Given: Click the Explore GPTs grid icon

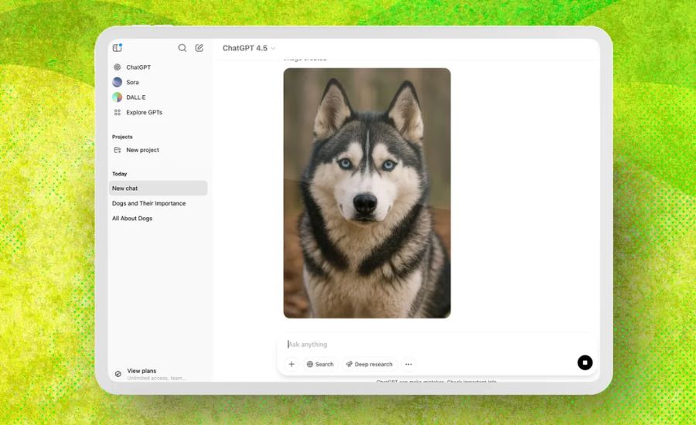Looking at the screenshot, I should click(x=118, y=112).
